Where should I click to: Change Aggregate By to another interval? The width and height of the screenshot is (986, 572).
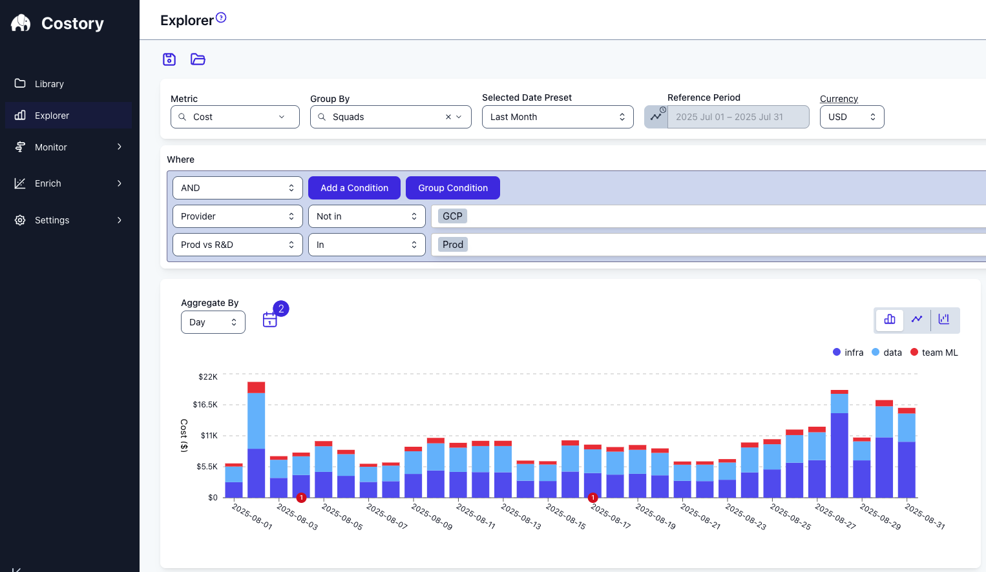tap(213, 322)
